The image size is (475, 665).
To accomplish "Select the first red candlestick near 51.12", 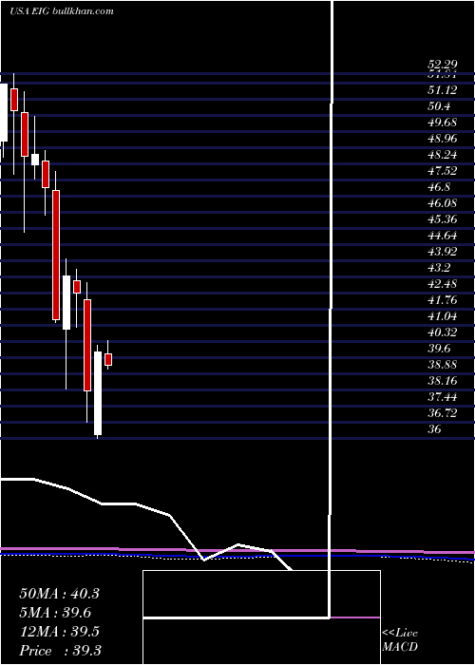I will pos(14,99).
